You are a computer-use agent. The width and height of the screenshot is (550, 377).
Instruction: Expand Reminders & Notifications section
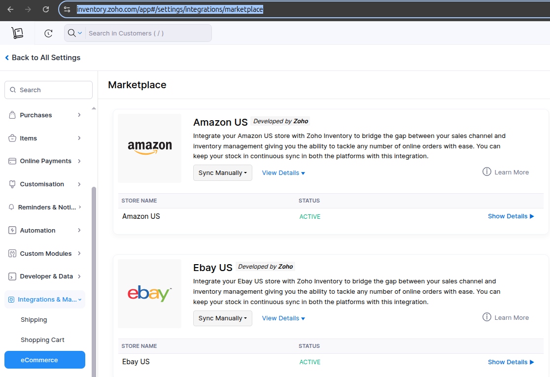click(x=80, y=207)
